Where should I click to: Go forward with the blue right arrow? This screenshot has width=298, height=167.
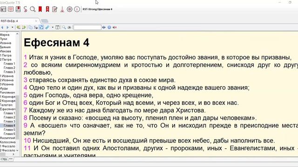(x=7, y=27)
